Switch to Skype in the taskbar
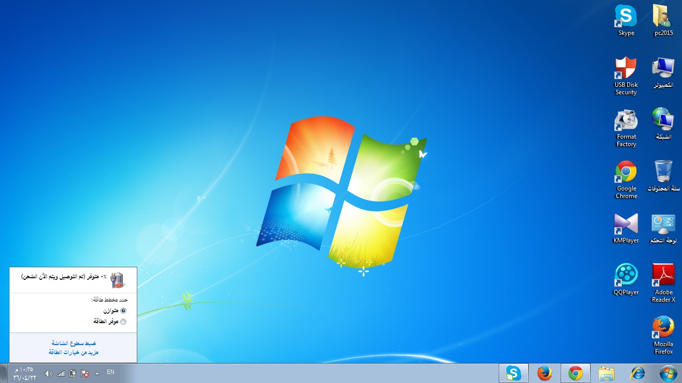The width and height of the screenshot is (682, 383). pyautogui.click(x=514, y=373)
